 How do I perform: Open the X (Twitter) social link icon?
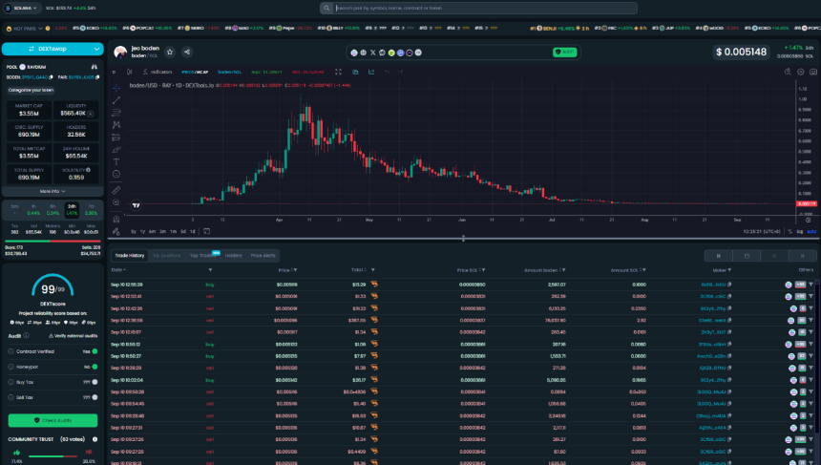click(x=373, y=53)
